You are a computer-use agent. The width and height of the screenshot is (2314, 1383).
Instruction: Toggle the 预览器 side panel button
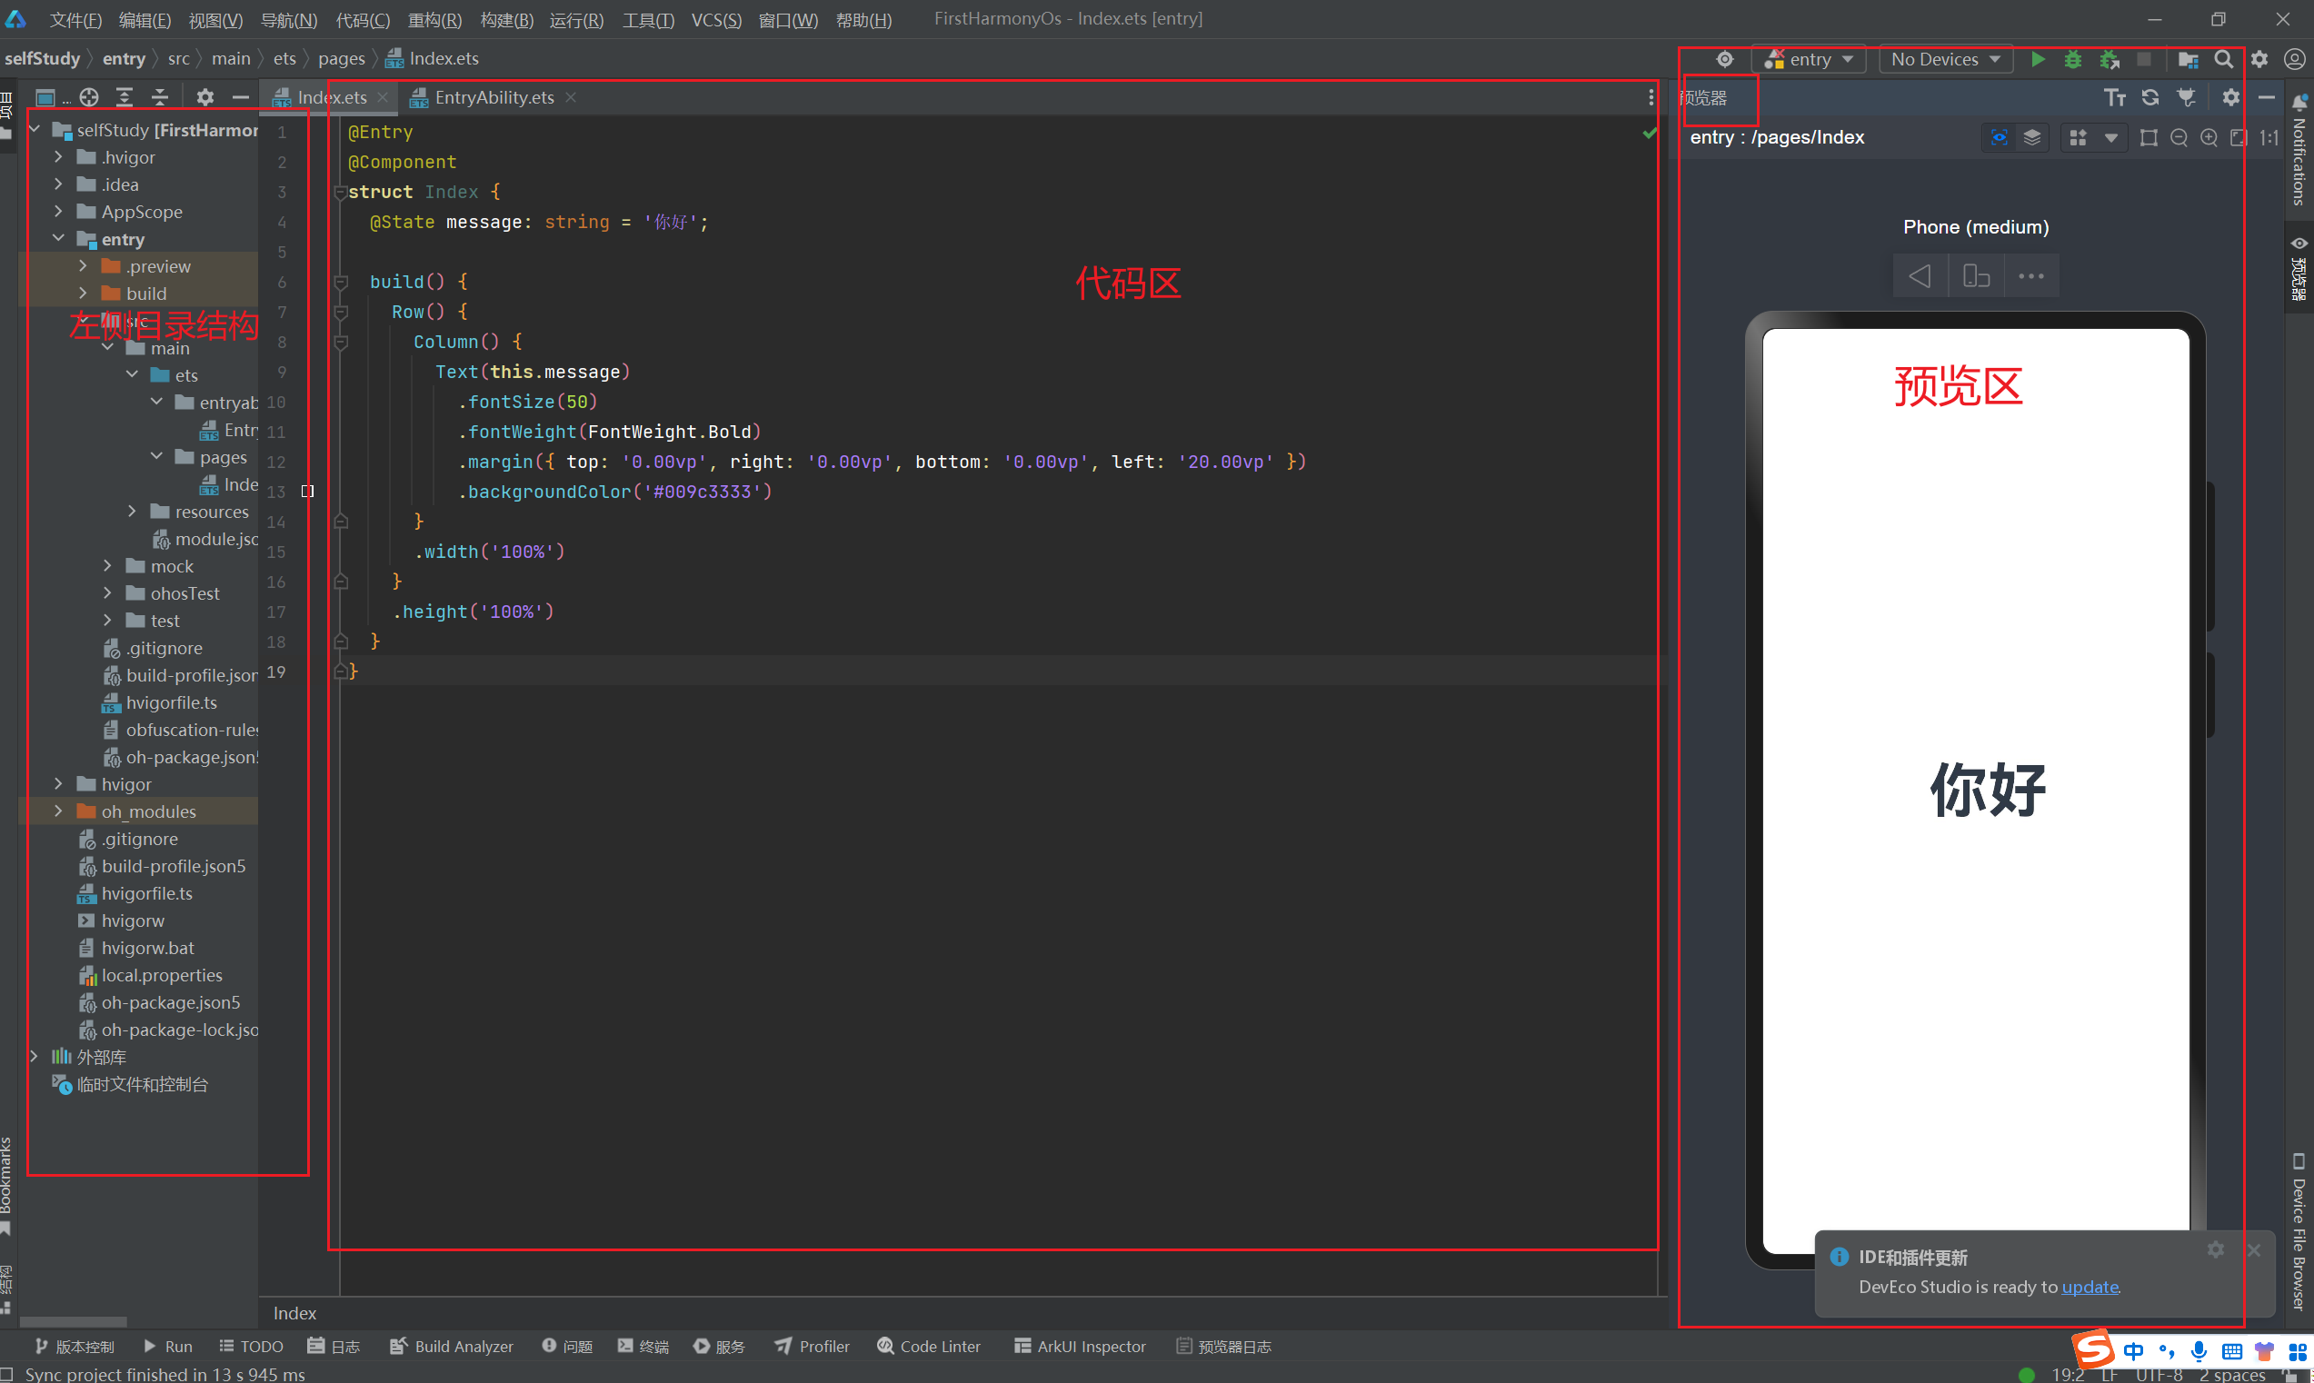pyautogui.click(x=2299, y=270)
